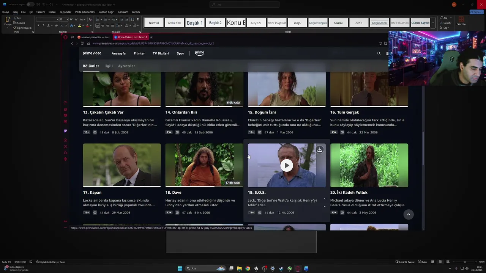Expand the bullet list options dropdown
The height and width of the screenshot is (273, 486).
pos(101,19)
